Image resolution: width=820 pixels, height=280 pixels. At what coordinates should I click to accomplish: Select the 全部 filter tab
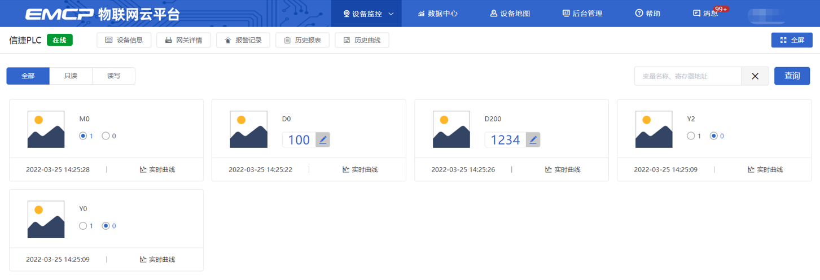(28, 76)
